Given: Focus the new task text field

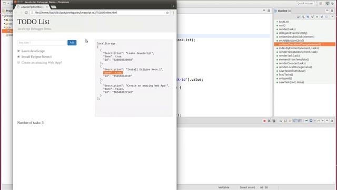Looking at the screenshot, I should point(42,43).
